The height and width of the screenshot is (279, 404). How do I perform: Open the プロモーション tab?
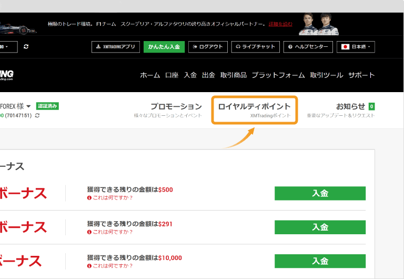[168, 110]
